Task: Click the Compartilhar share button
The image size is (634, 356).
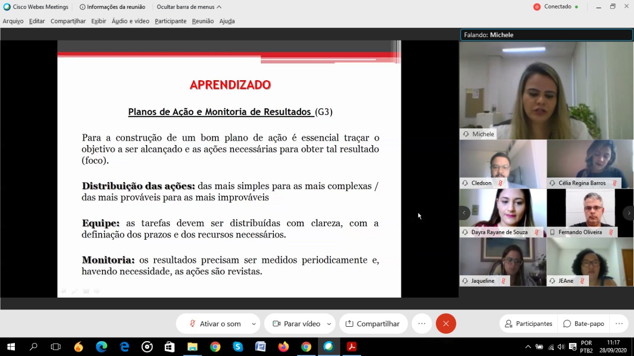Action: [373, 324]
